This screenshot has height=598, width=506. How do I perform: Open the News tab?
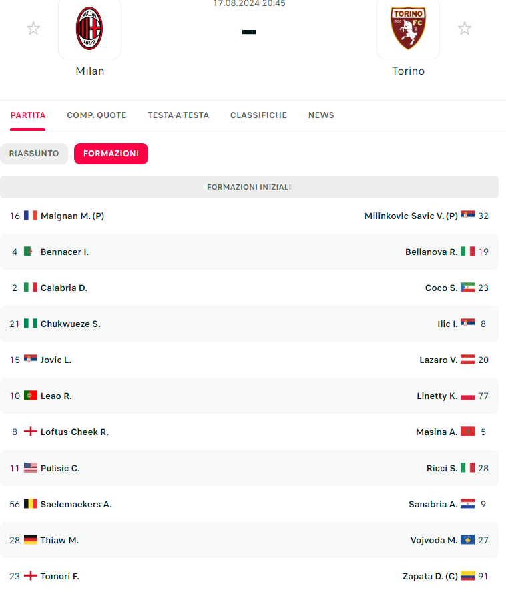pos(321,115)
